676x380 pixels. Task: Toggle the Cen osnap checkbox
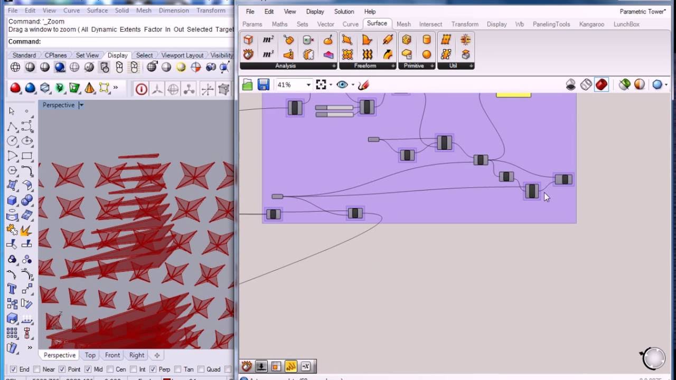(110, 369)
